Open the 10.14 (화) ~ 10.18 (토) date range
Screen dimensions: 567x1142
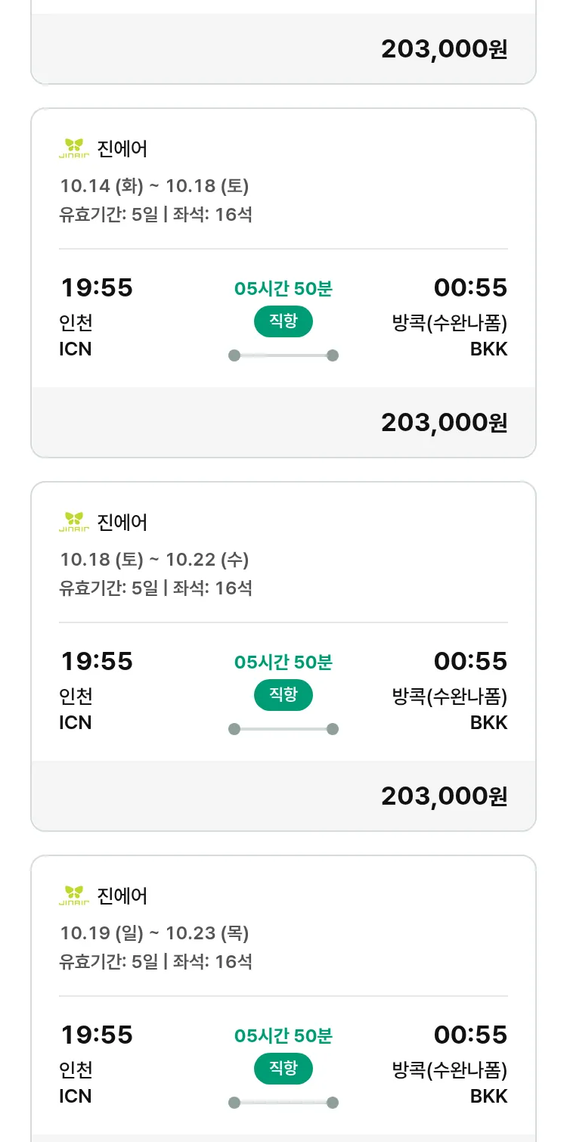[154, 186]
